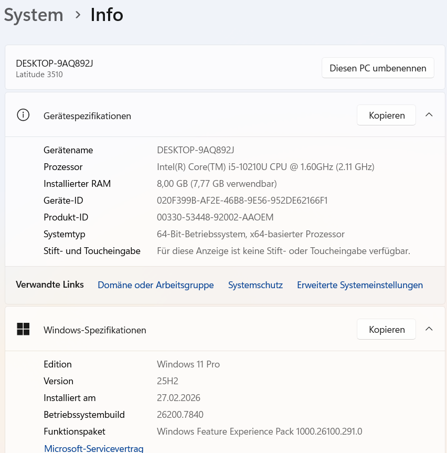Image resolution: width=447 pixels, height=453 pixels.
Task: Open Systemschutz link
Action: coord(256,285)
